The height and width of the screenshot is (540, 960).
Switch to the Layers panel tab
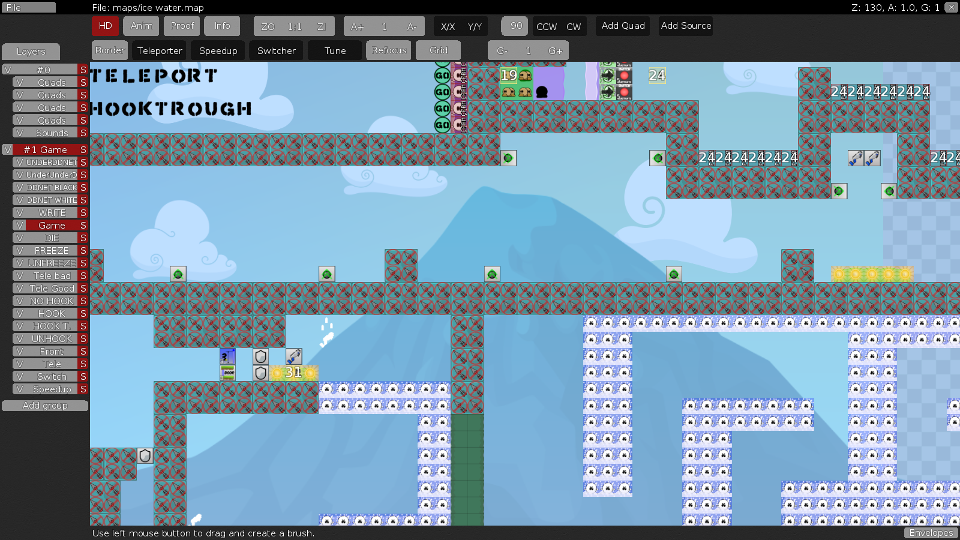coord(31,52)
